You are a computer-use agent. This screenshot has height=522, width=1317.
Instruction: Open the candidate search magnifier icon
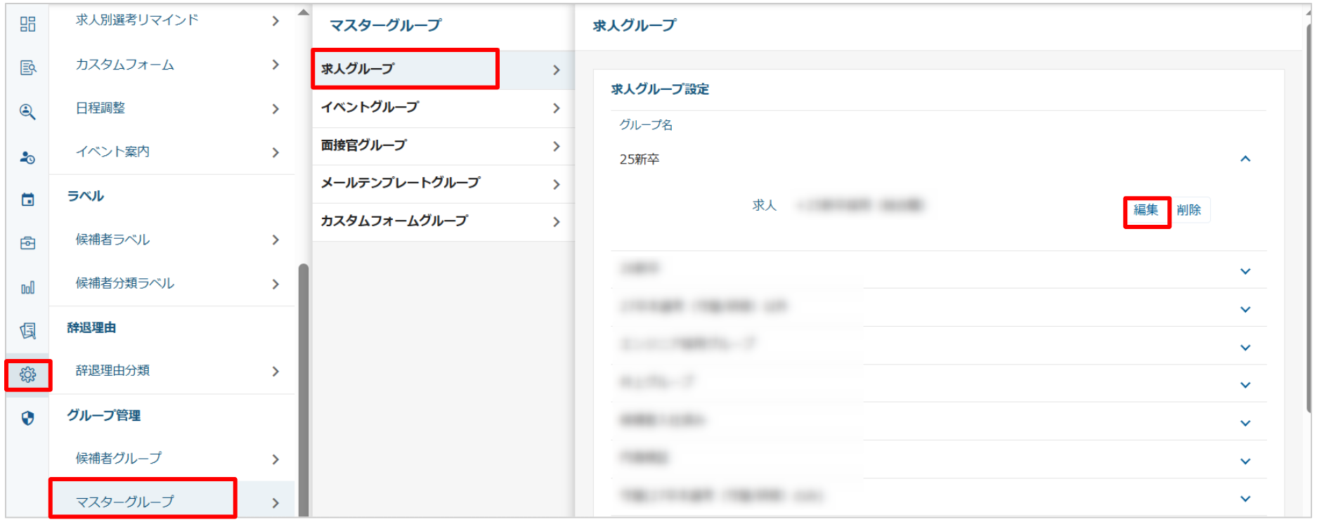pyautogui.click(x=27, y=112)
